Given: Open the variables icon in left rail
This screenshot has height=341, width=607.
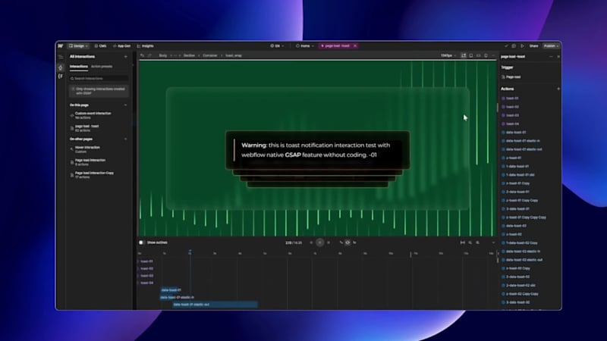Looking at the screenshot, I should [x=61, y=77].
